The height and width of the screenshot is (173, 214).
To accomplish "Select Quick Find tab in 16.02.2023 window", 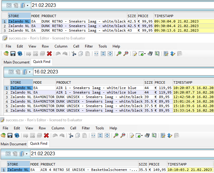I will tap(42, 62).
